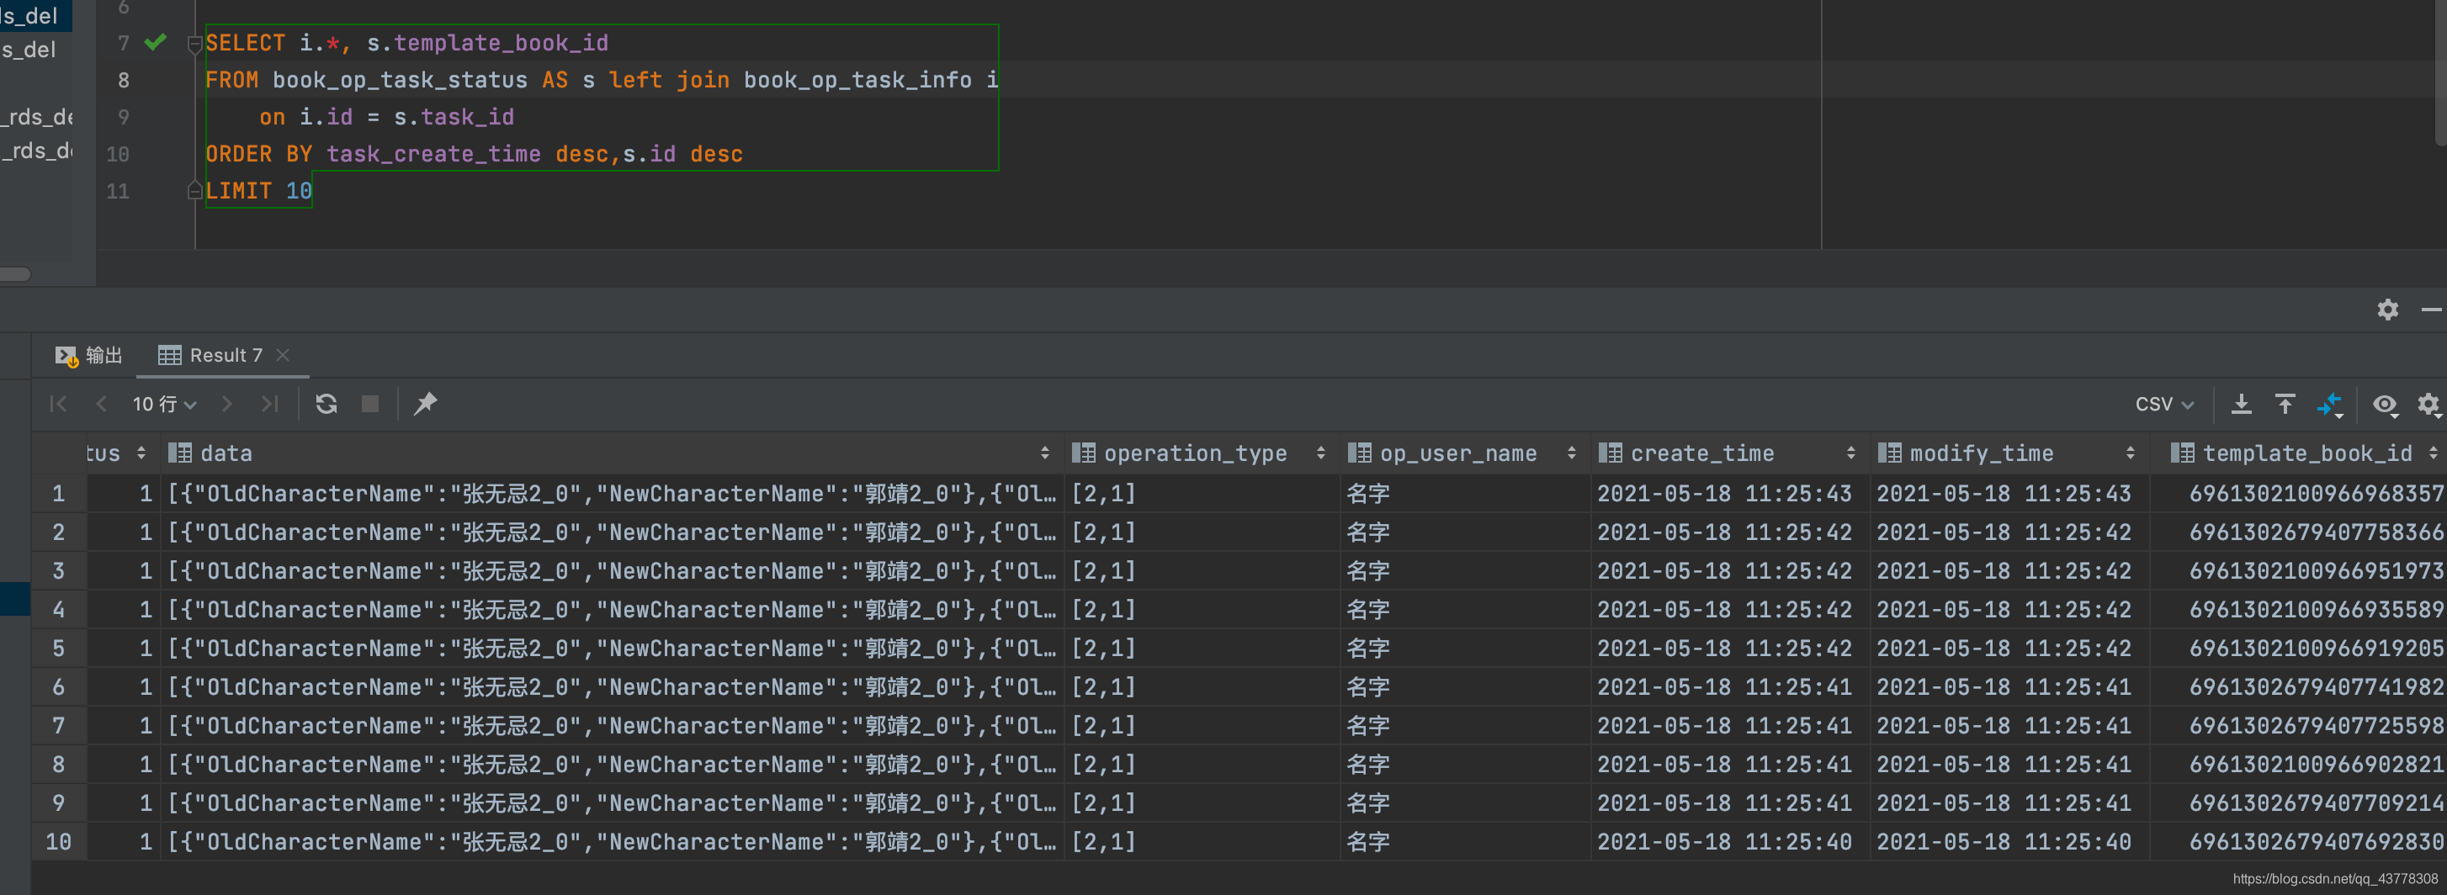Collapse the SELECT statement fold marker
This screenshot has width=2447, height=895.
(x=194, y=44)
